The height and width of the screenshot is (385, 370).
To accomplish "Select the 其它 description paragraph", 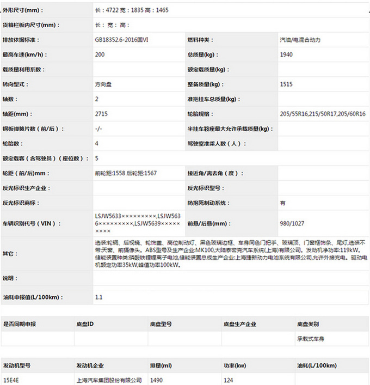I will point(231,254).
